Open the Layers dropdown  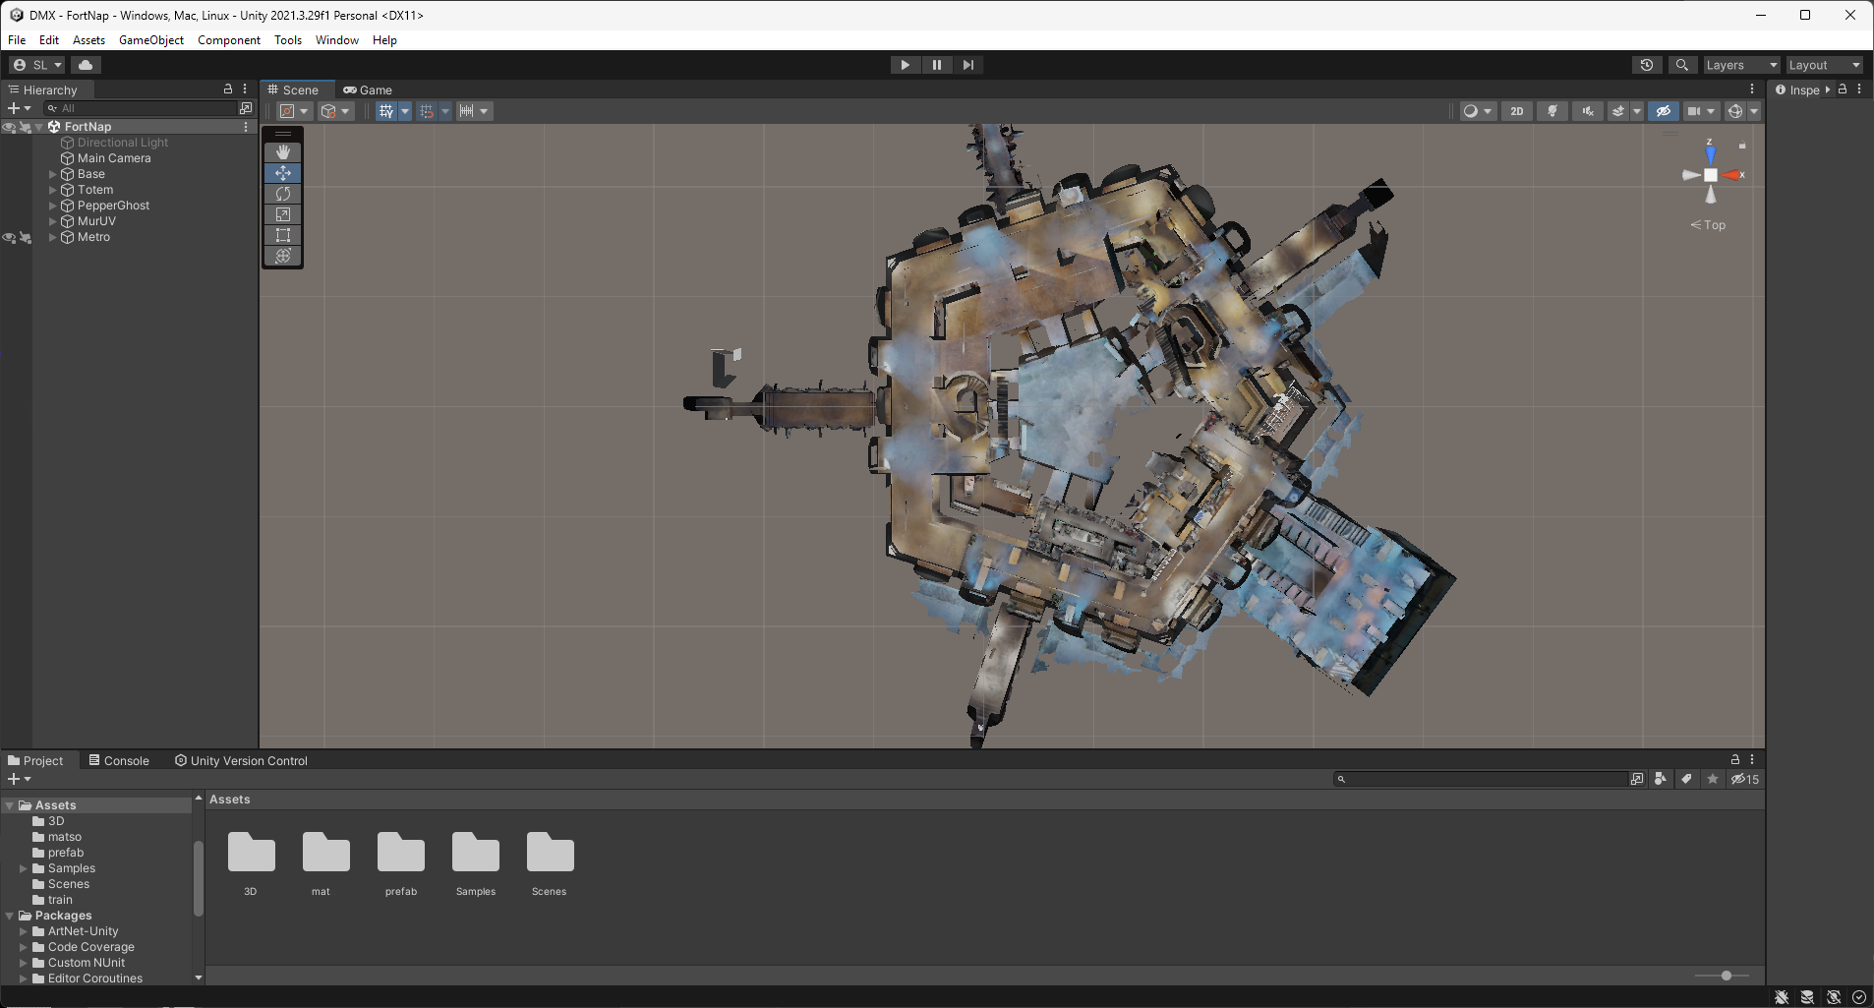click(1742, 65)
